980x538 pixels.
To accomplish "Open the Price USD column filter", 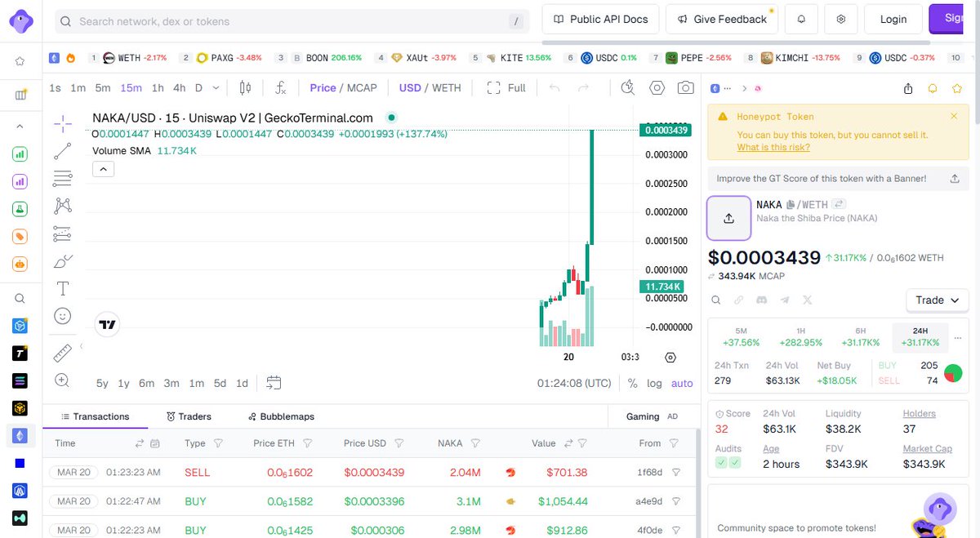I will (x=401, y=443).
